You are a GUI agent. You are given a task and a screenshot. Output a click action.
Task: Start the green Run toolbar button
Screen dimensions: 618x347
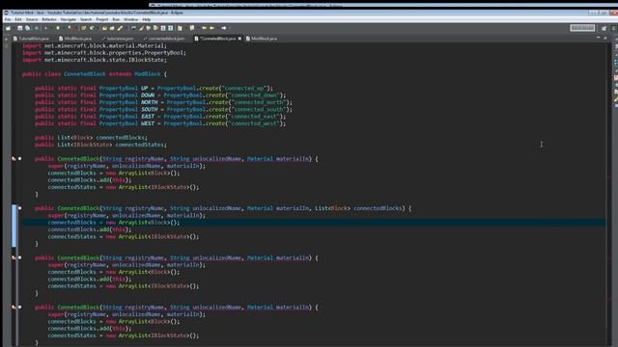(x=58, y=28)
